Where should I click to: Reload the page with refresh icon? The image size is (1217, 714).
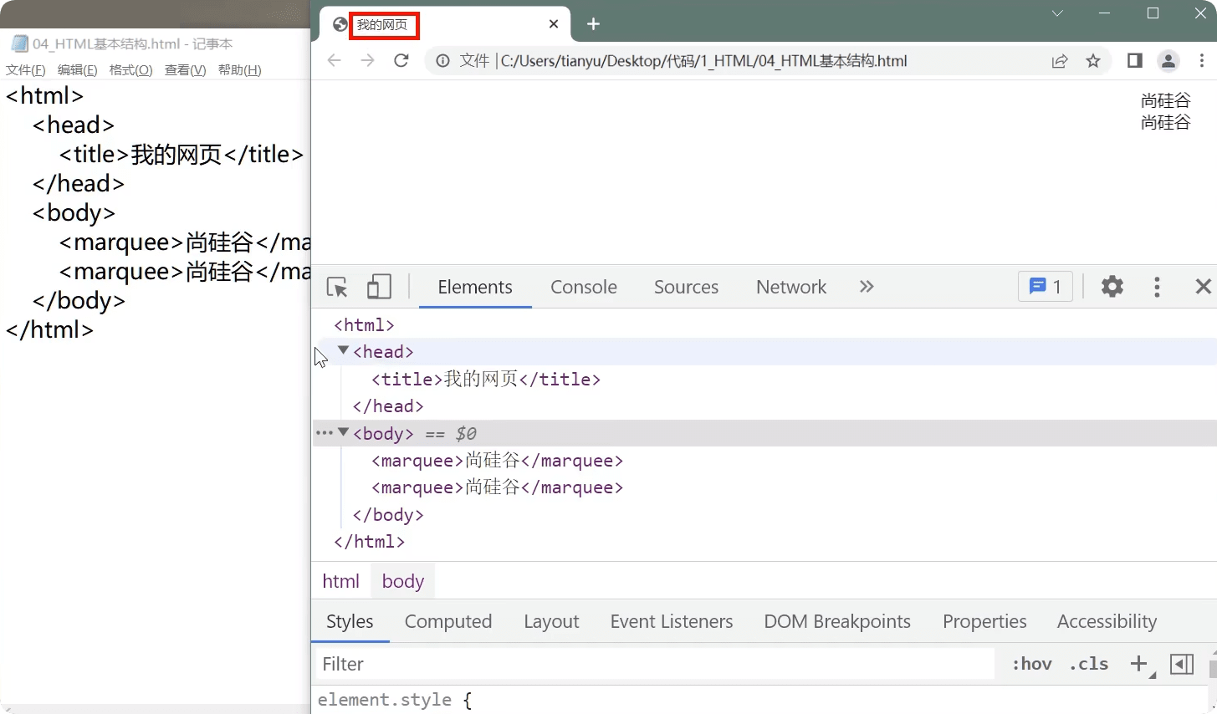click(401, 60)
